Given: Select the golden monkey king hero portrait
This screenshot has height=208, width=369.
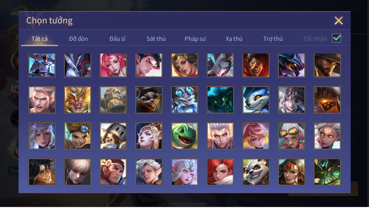Looking at the screenshot, I should [x=77, y=100].
